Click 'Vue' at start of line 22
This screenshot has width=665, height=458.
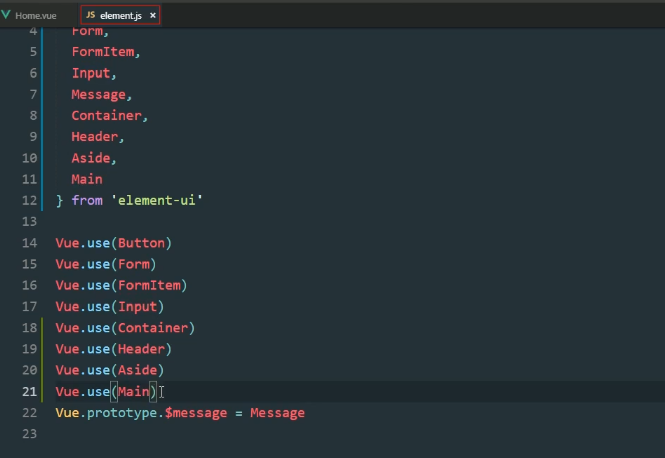[68, 413]
